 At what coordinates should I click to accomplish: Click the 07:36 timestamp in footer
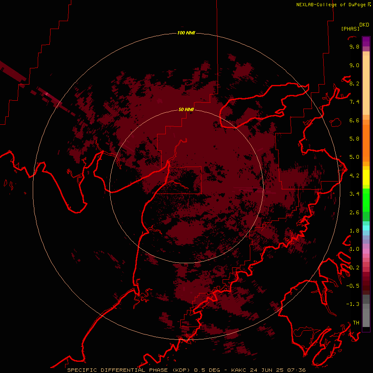296,370
